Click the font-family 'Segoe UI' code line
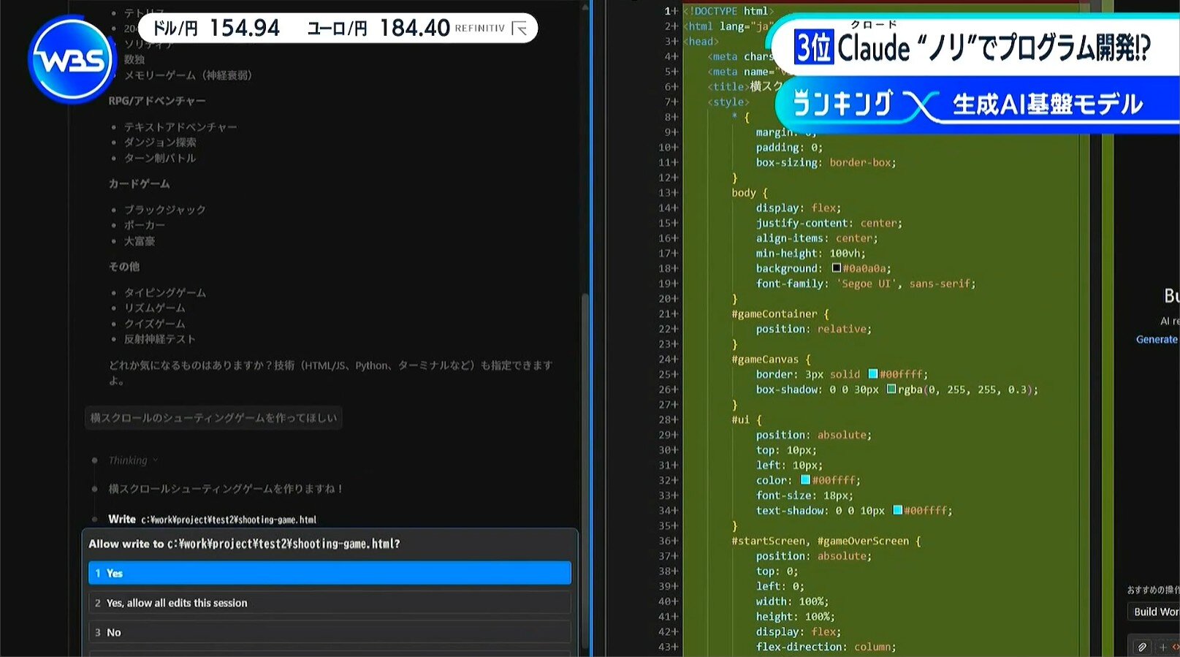 click(x=866, y=284)
